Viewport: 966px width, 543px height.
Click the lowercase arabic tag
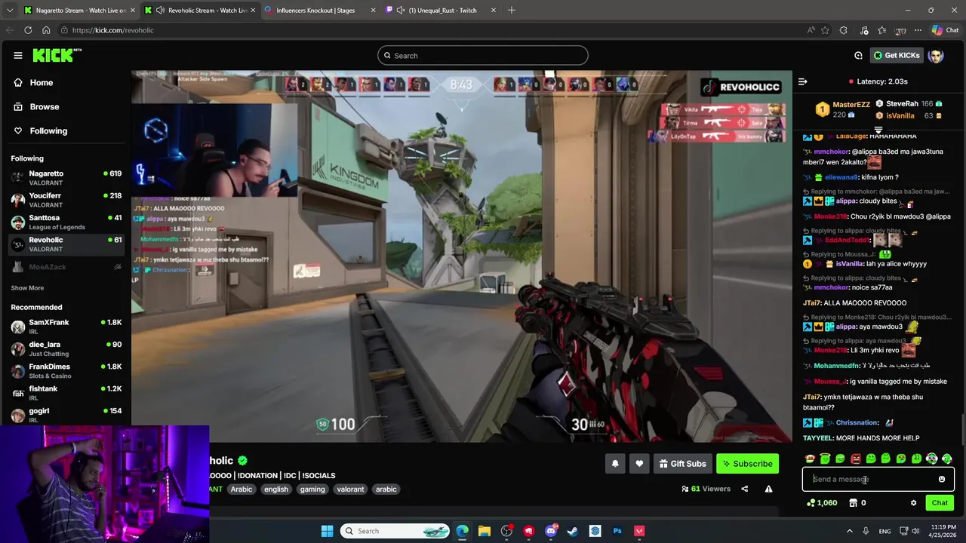pos(386,489)
